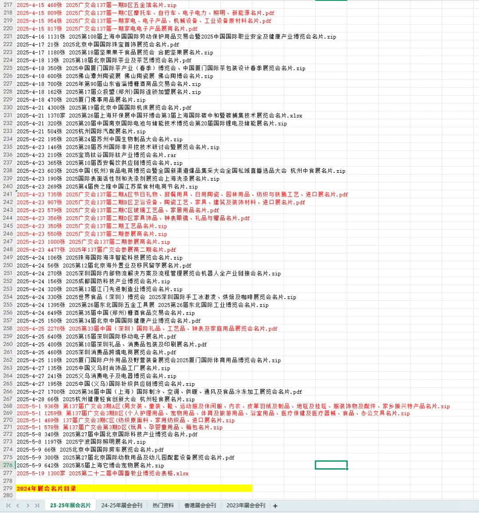Image resolution: width=479 pixels, height=513 pixels.
Task: Click the 2025杭州国际汽配展名片.zip entry
Action: (x=81, y=131)
